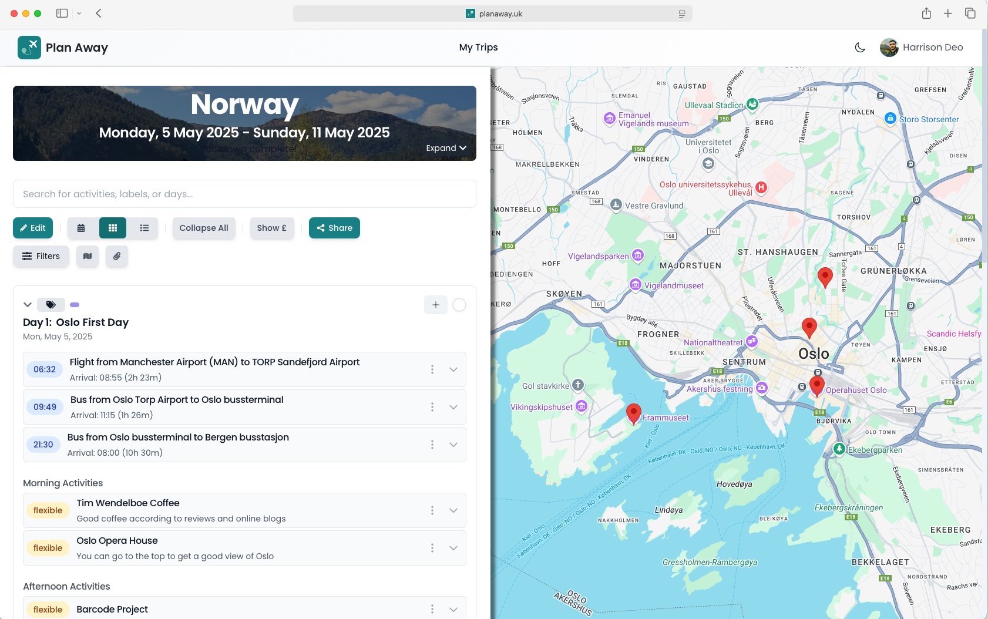Collapse the Day 1 section chevron
The width and height of the screenshot is (988, 619).
pos(27,304)
